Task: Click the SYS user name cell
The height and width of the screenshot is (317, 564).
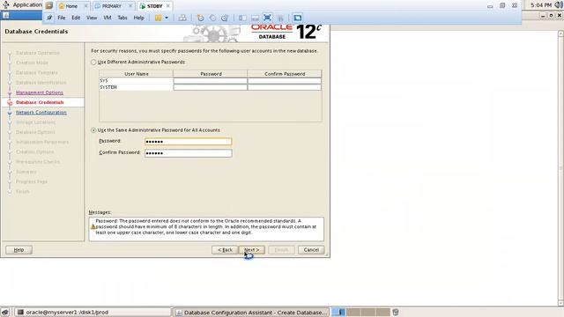Action: coord(136,81)
